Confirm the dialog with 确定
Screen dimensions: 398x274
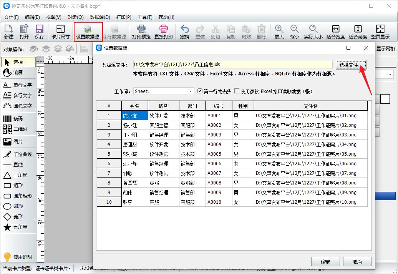pos(325,261)
